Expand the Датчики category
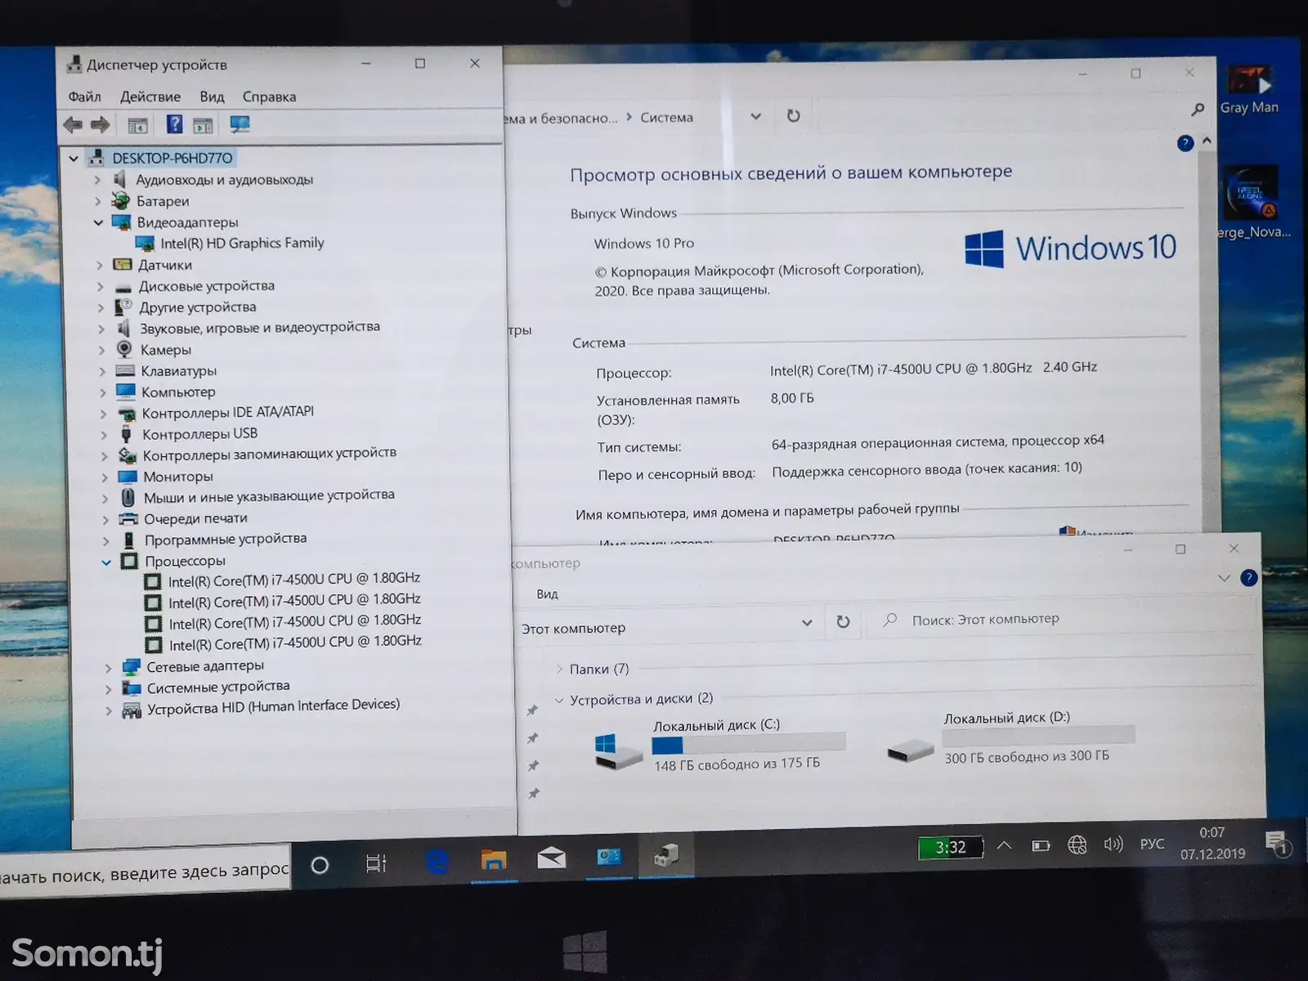 click(x=100, y=265)
